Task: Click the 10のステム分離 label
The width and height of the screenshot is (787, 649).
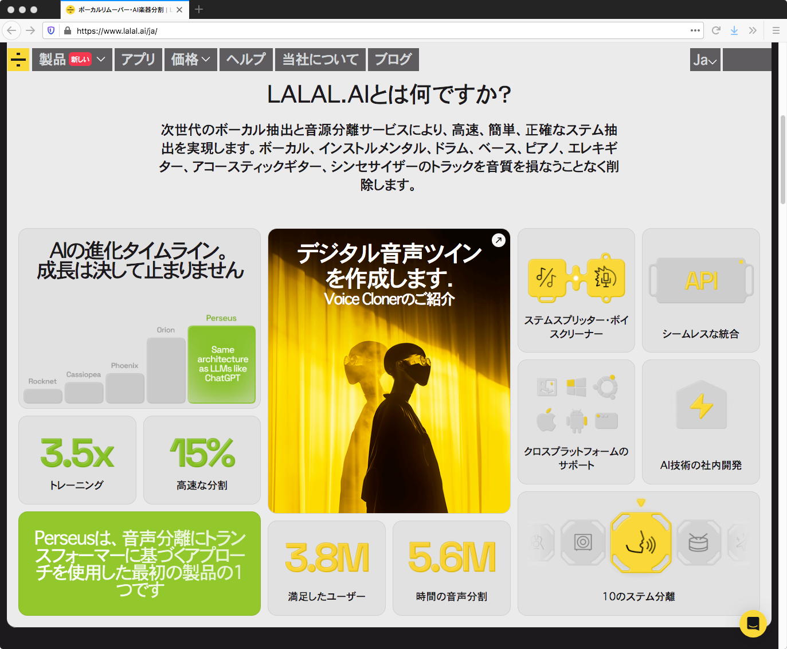Action: coord(639,597)
